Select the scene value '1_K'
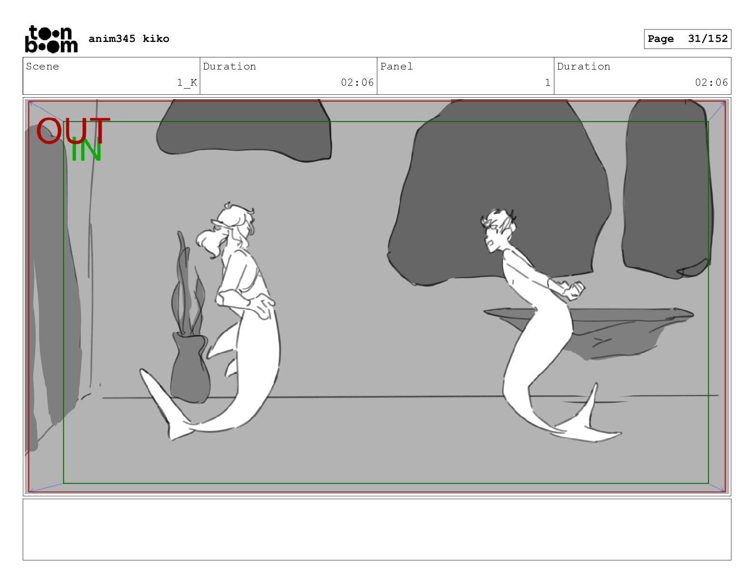This screenshot has width=754, height=583. click(x=187, y=82)
